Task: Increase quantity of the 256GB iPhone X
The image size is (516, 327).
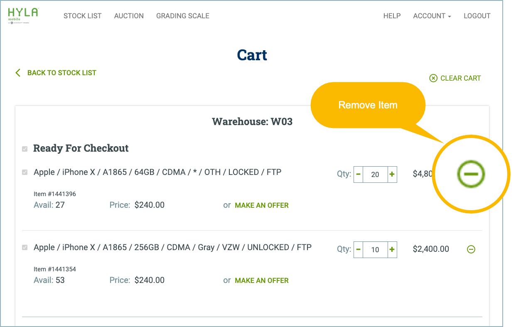Action: pos(392,249)
